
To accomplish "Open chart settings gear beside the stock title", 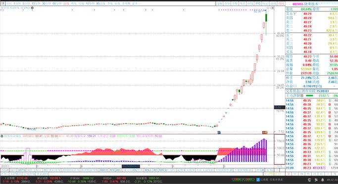I will point(32,8).
